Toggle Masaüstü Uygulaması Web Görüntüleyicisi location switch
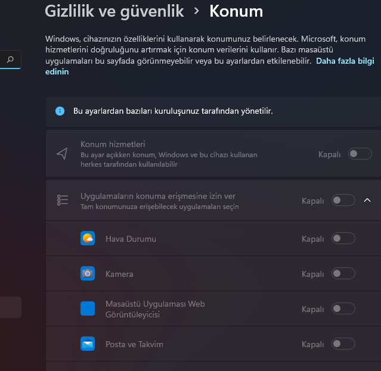 tap(343, 308)
